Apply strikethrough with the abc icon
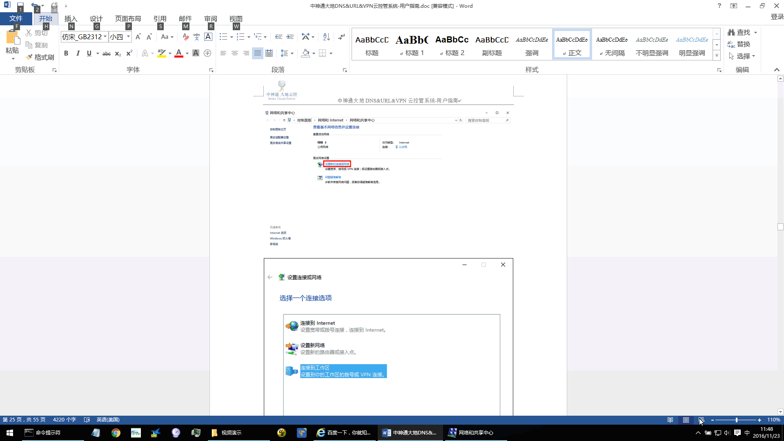784x441 pixels. tap(107, 53)
